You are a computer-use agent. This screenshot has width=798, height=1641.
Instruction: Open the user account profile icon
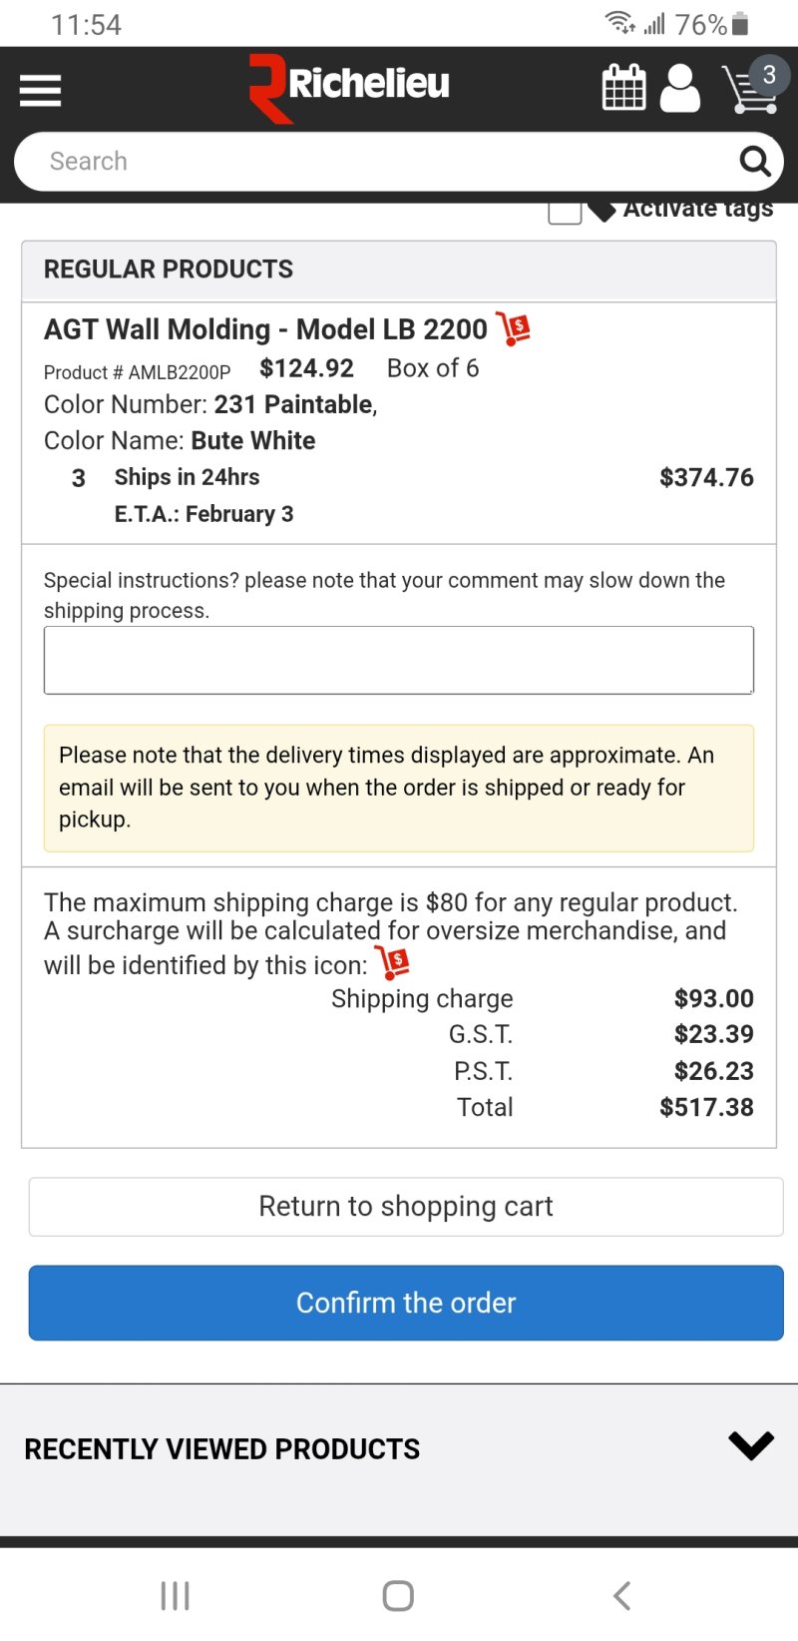pos(680,88)
